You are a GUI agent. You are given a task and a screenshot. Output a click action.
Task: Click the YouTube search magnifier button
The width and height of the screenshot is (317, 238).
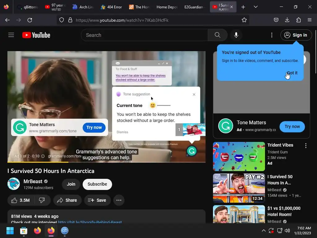218,35
